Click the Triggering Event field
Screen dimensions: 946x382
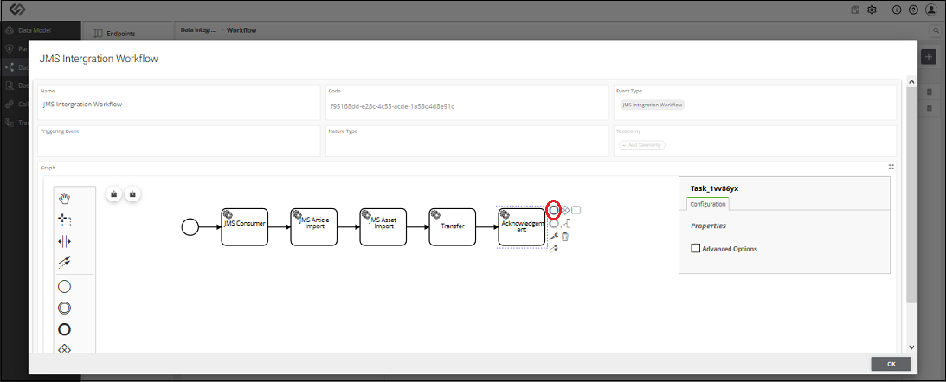click(x=179, y=142)
